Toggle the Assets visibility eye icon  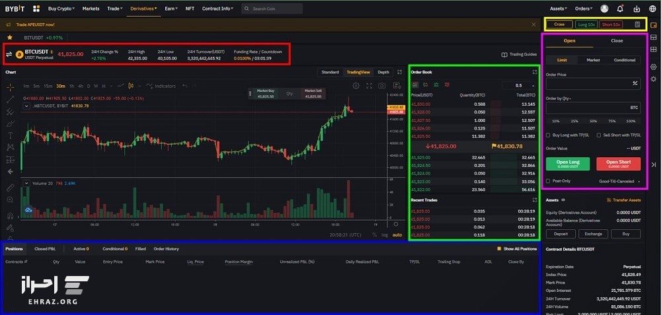pos(563,200)
